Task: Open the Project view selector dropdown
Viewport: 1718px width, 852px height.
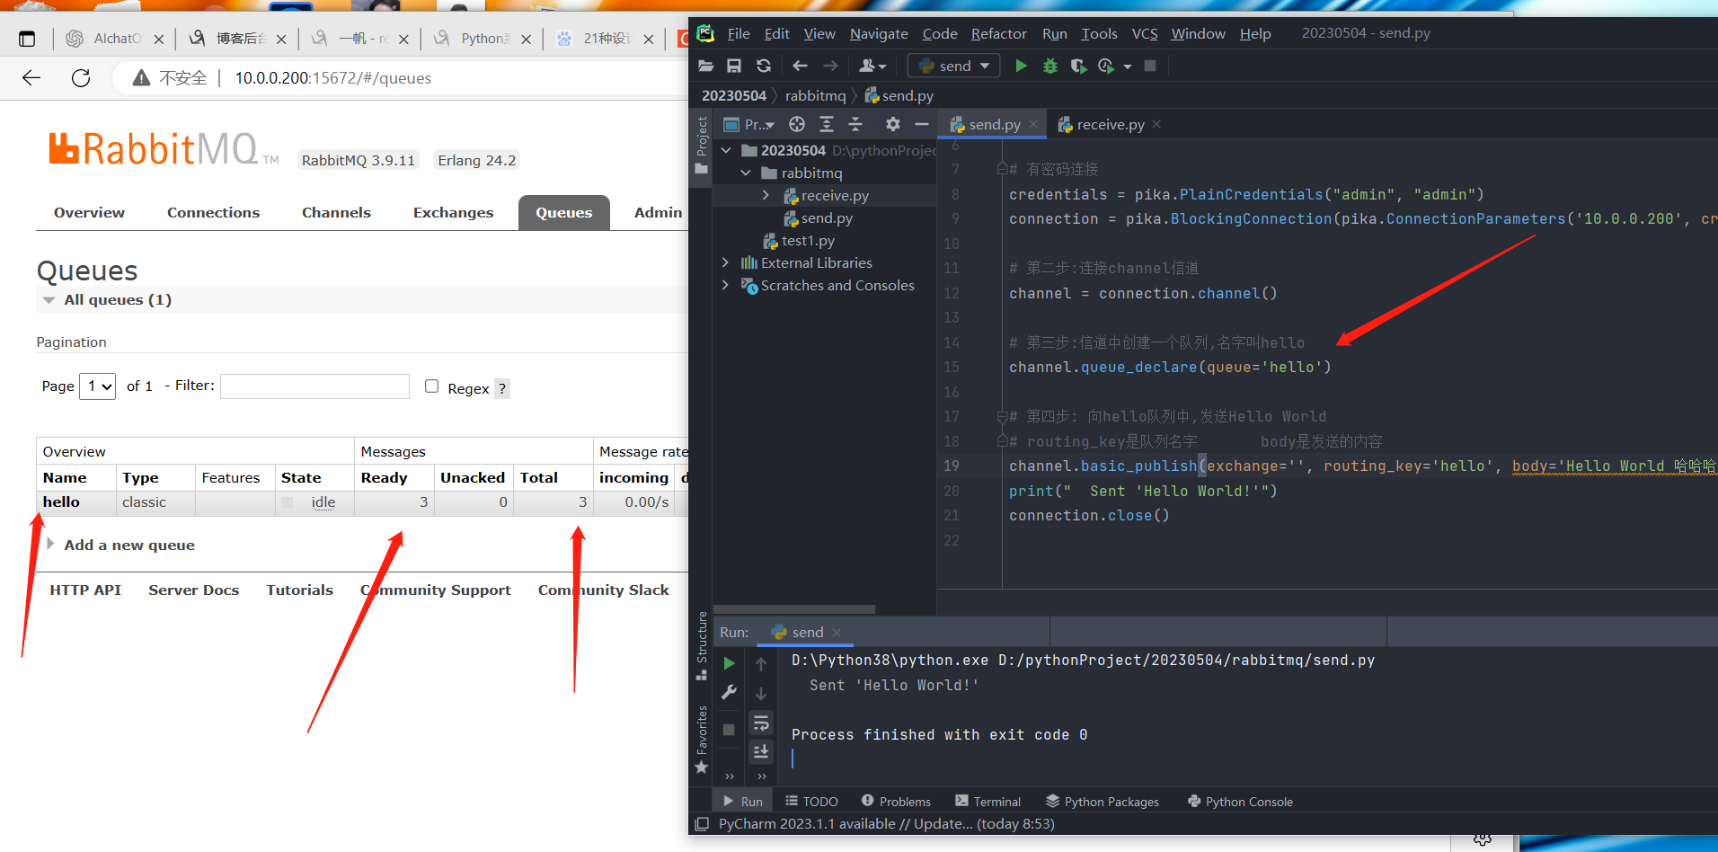Action: (749, 124)
